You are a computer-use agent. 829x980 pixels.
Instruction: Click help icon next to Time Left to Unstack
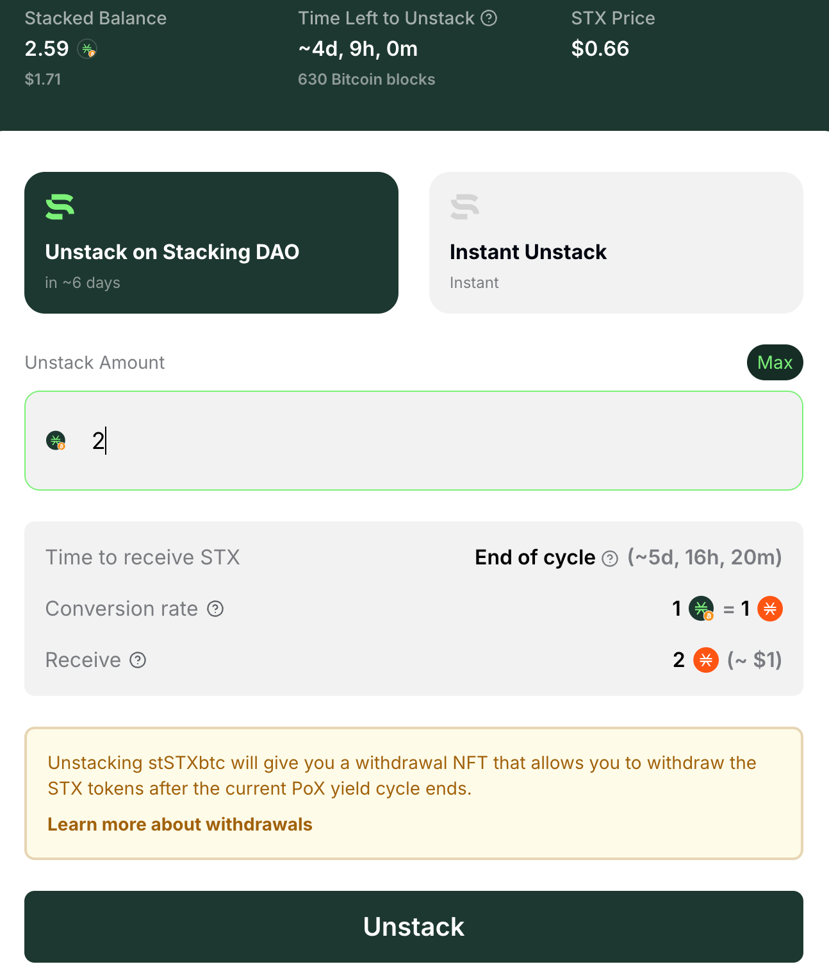pos(489,18)
